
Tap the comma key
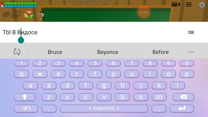tap(49, 109)
